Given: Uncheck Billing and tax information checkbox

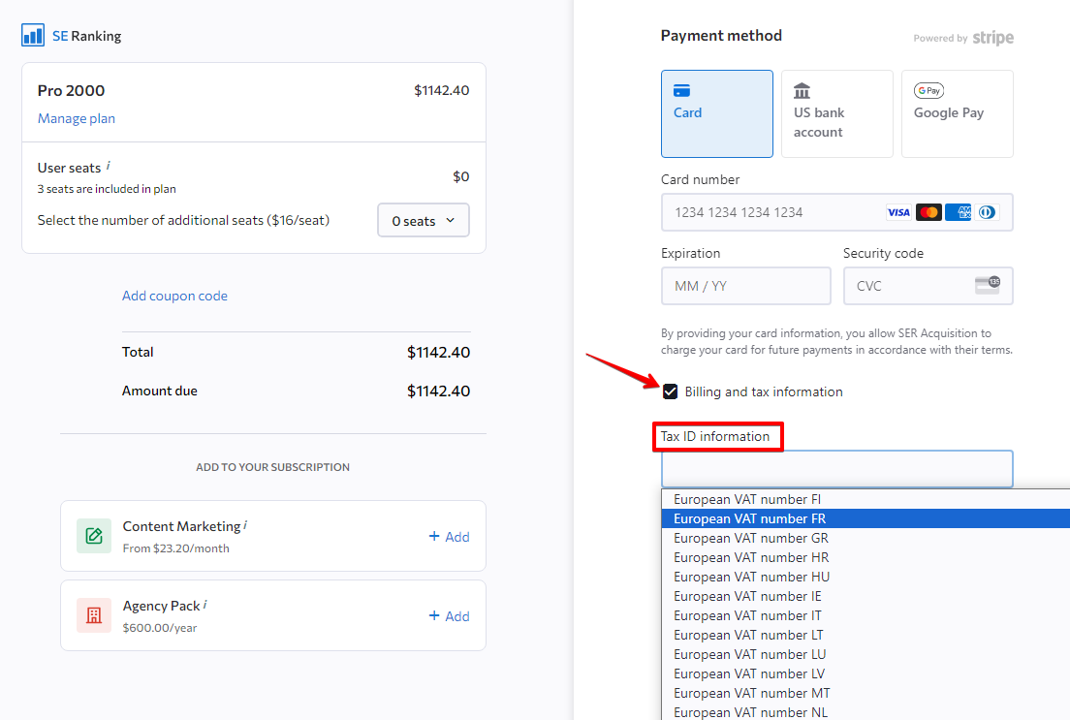Looking at the screenshot, I should 670,391.
